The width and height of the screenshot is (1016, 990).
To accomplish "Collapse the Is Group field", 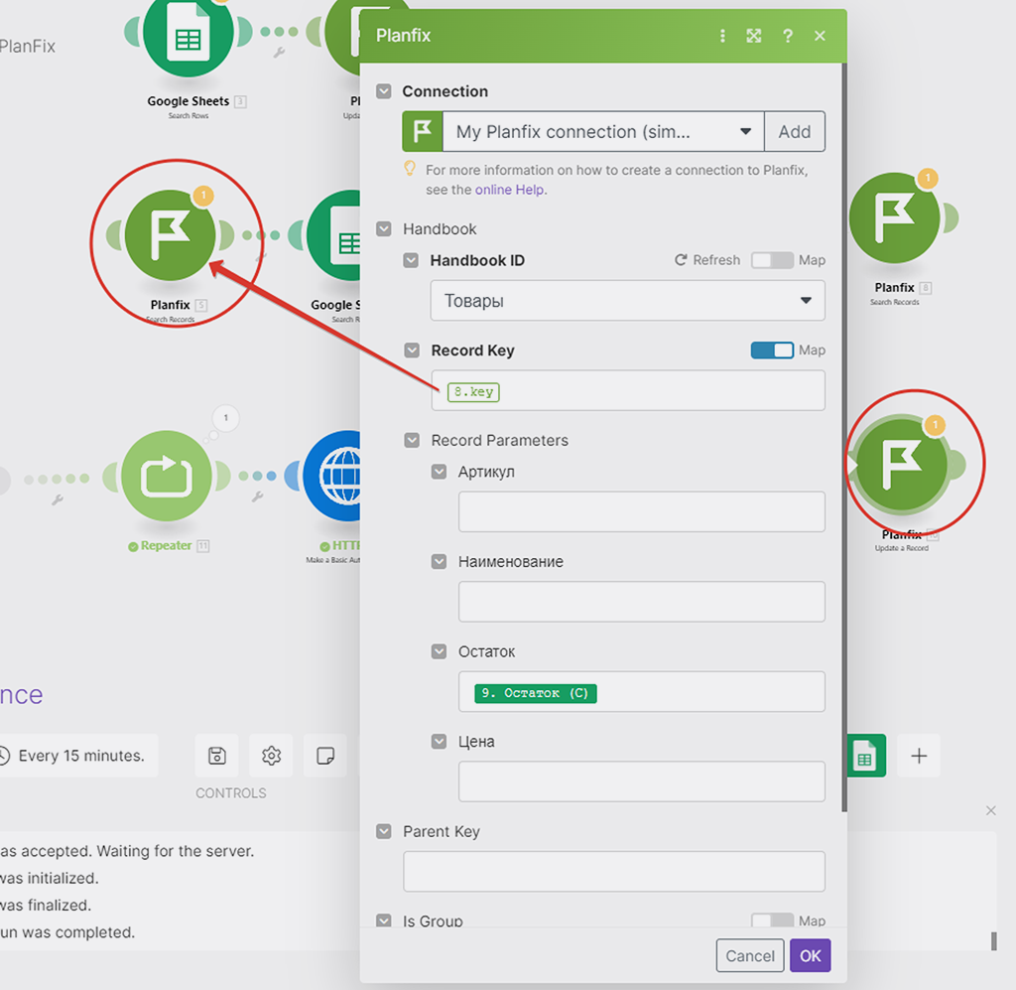I will click(x=384, y=920).
